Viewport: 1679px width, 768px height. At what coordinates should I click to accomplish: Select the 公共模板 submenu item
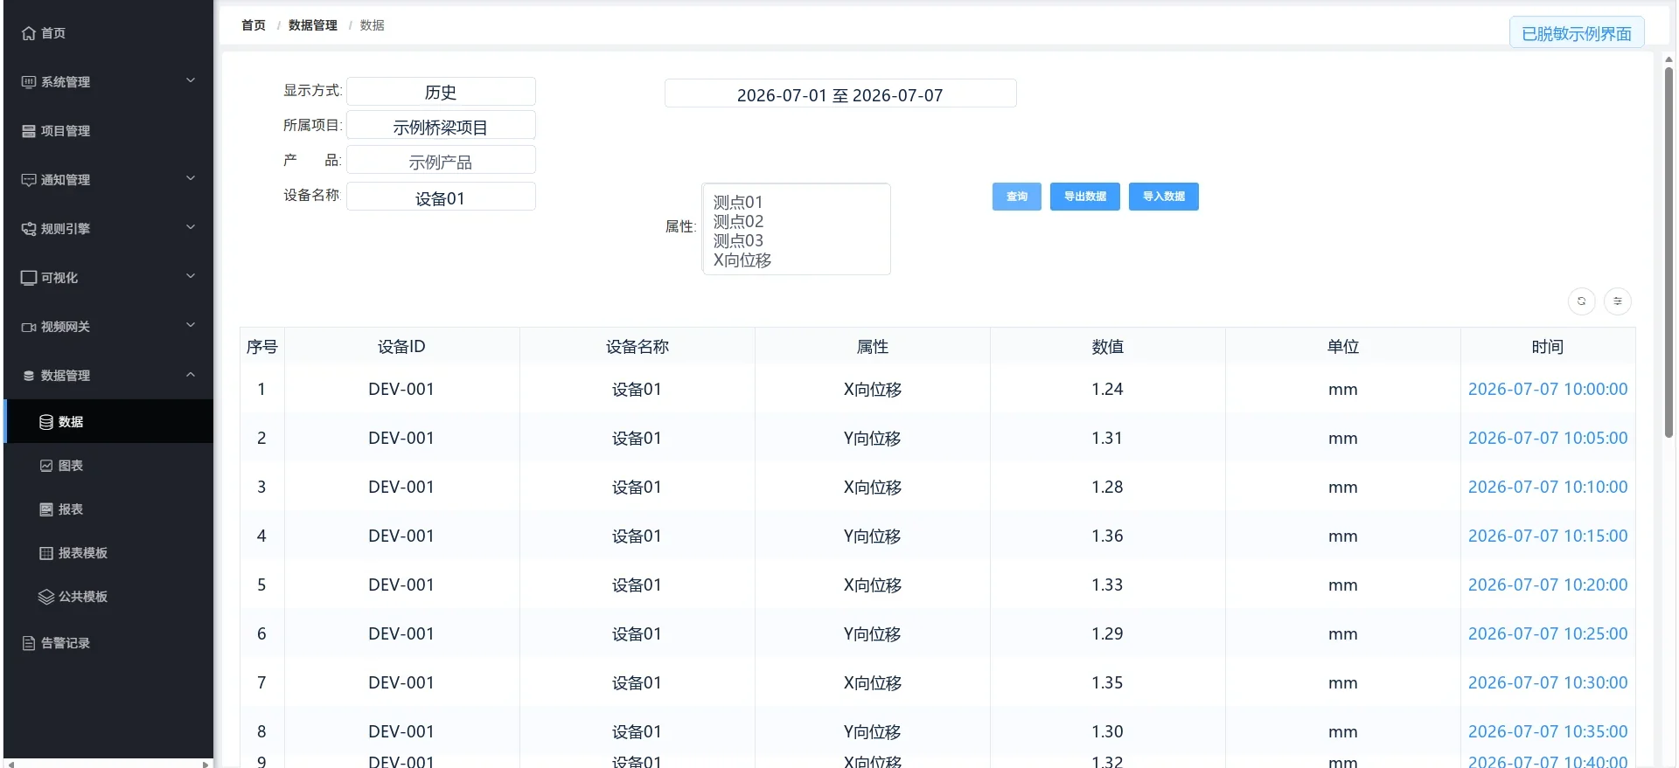click(108, 597)
